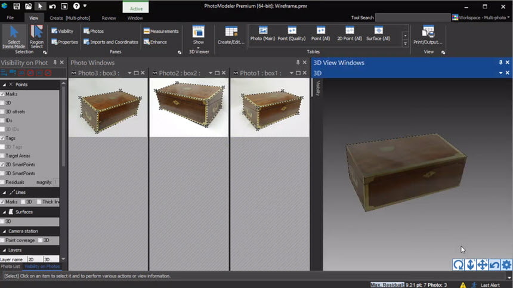Enable the Residuals checkbox

click(2, 182)
